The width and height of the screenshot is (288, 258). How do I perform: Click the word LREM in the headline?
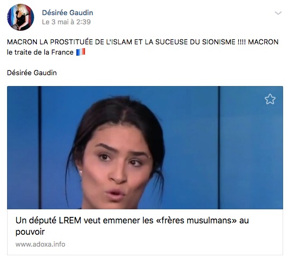70,220
